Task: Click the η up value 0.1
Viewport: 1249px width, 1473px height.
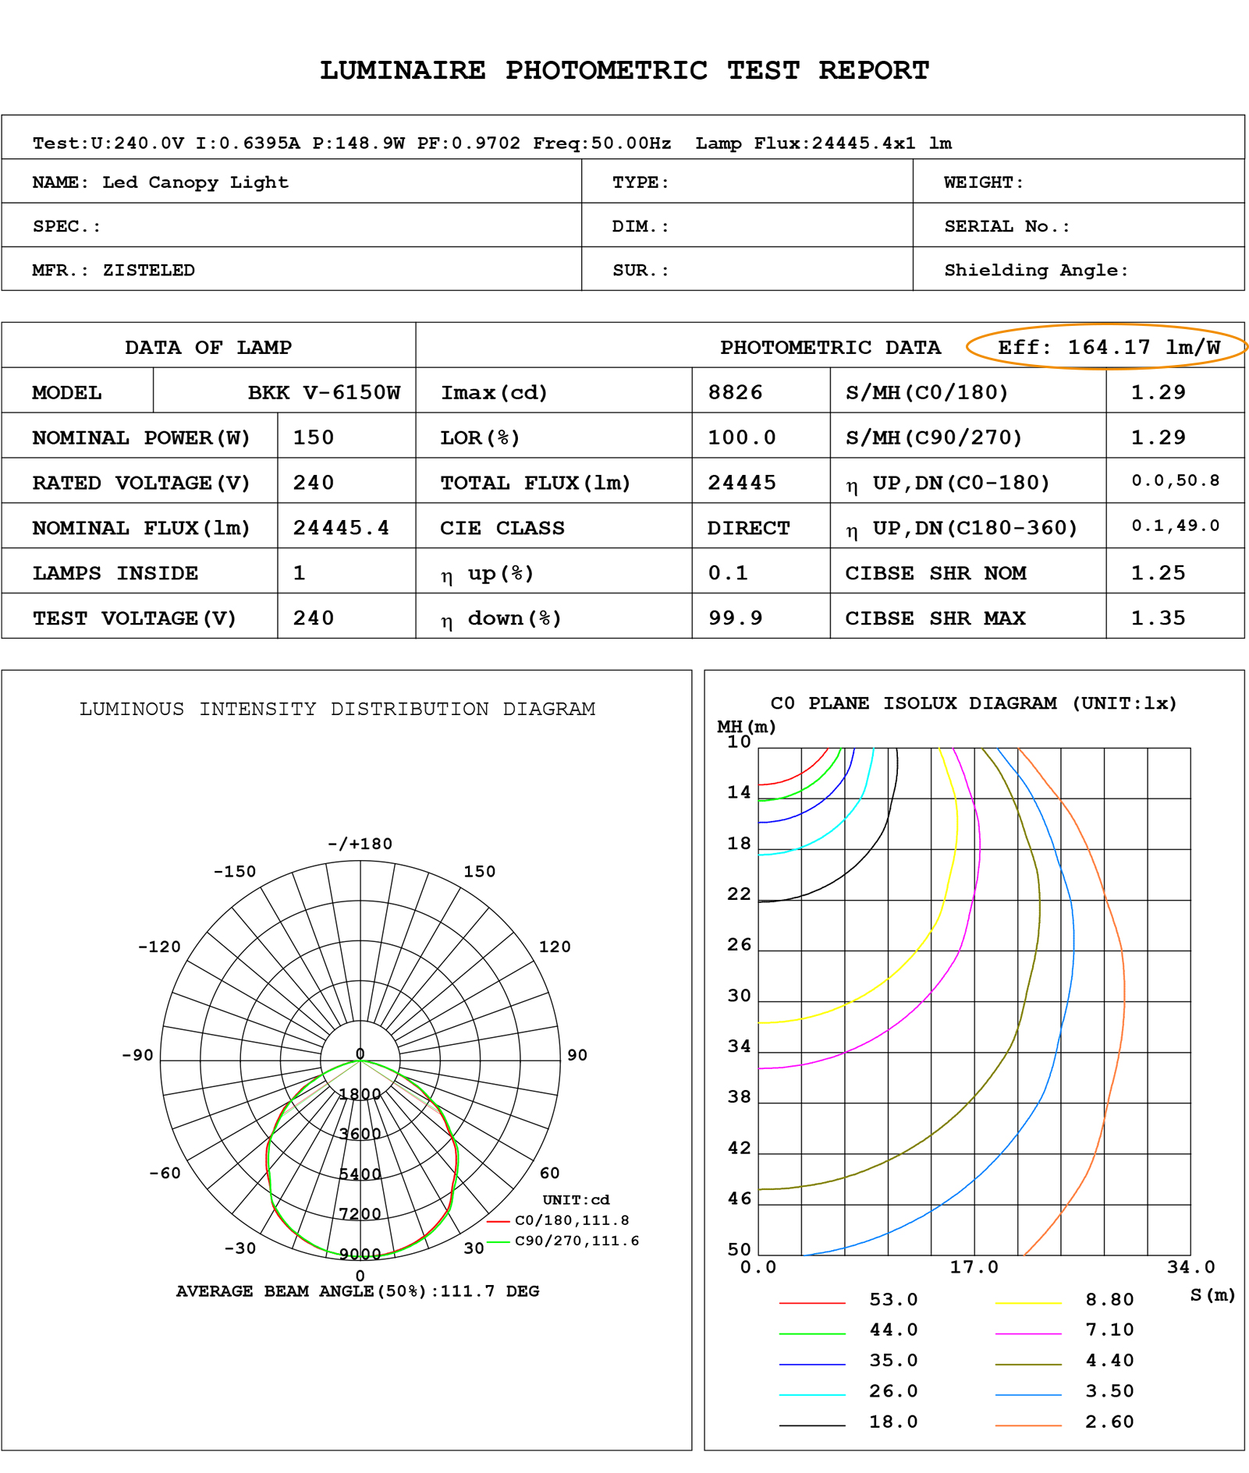Action: (x=728, y=573)
